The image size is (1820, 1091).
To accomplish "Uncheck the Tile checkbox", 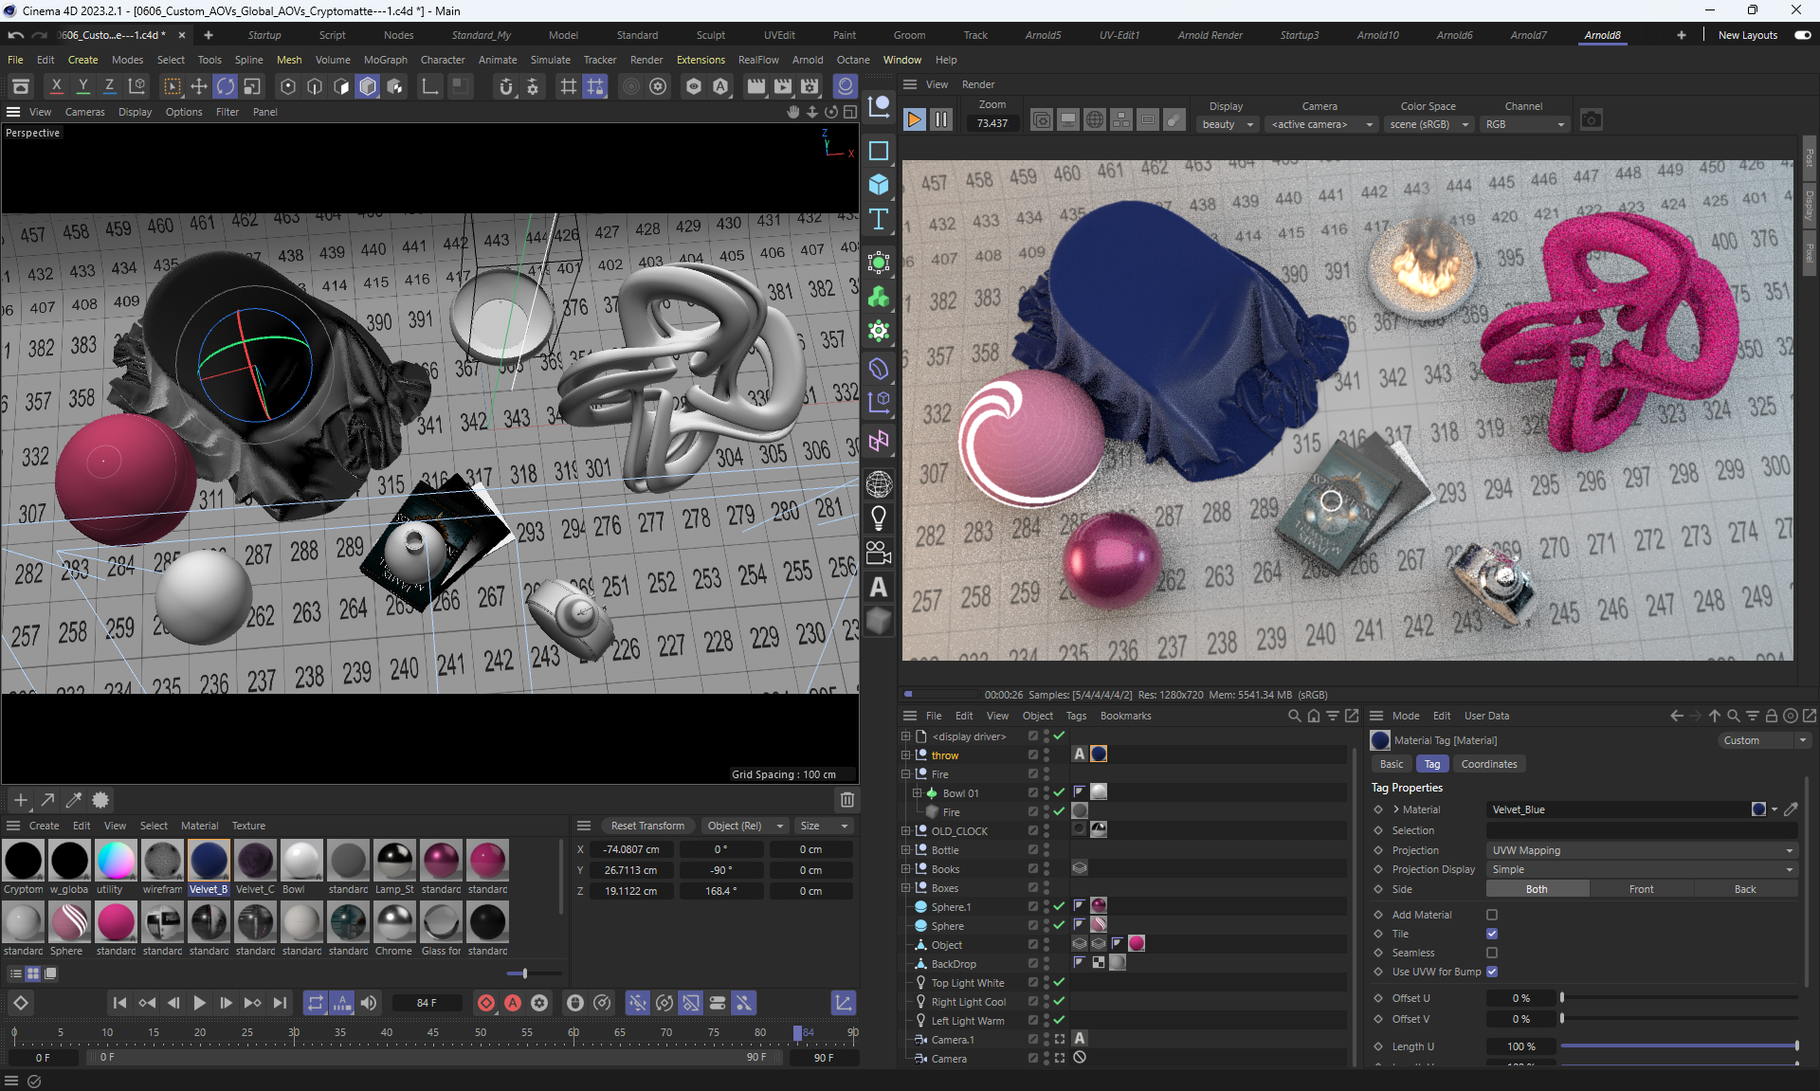I will coord(1492,934).
